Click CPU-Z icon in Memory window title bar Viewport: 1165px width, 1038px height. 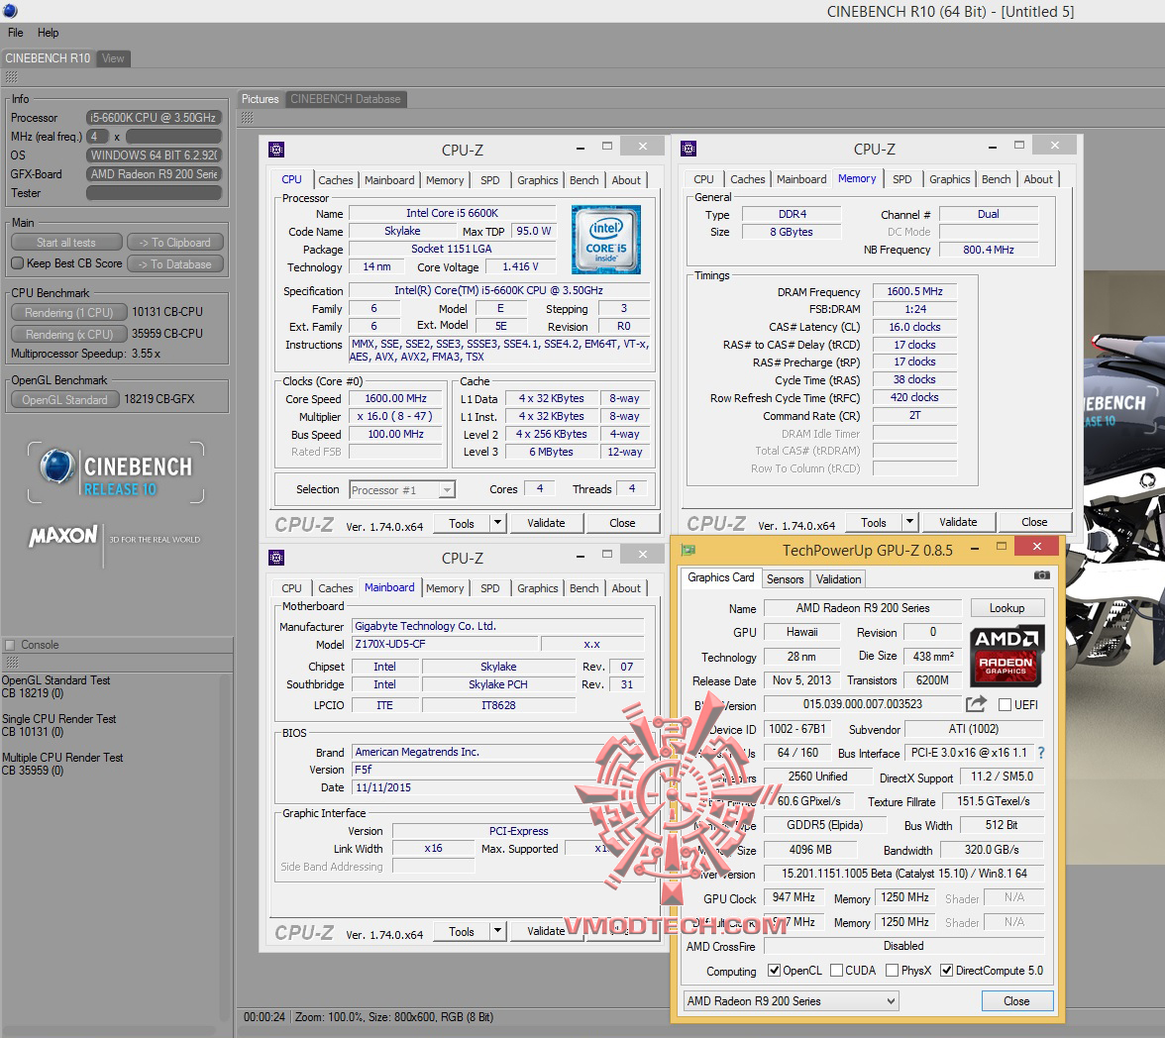tap(688, 149)
